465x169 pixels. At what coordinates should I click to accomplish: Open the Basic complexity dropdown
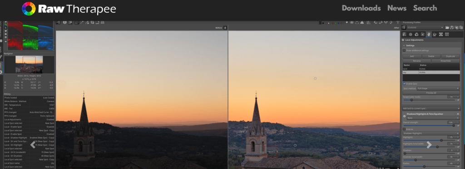tap(433, 118)
